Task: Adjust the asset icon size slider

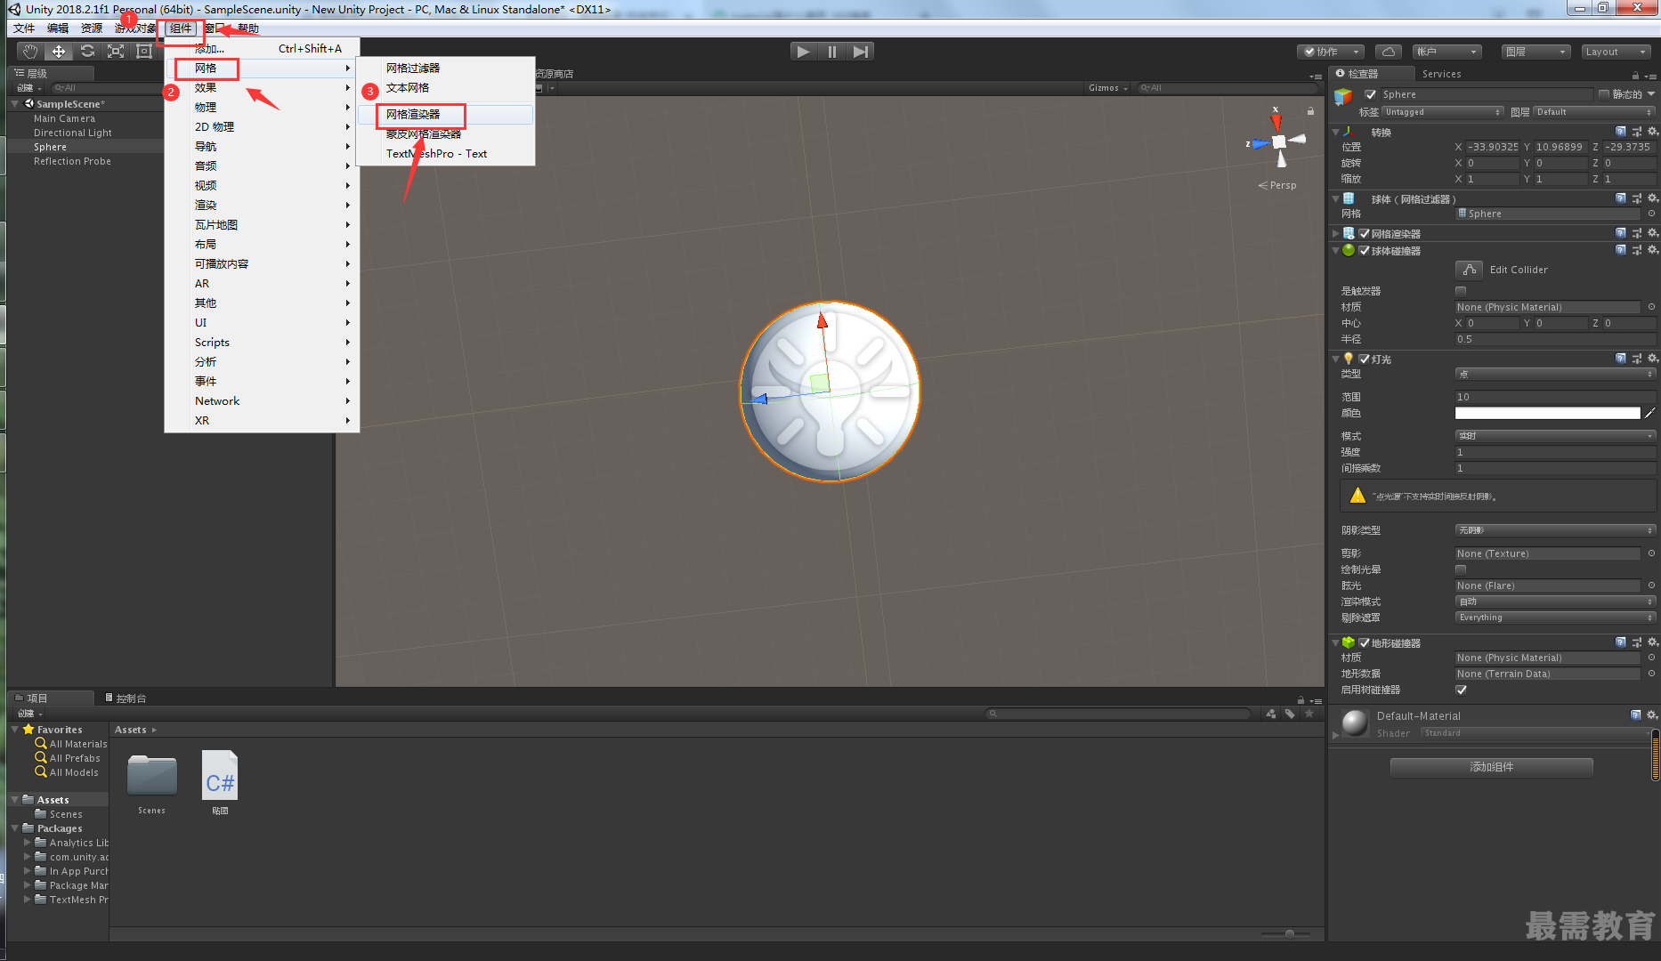Action: click(x=1289, y=933)
